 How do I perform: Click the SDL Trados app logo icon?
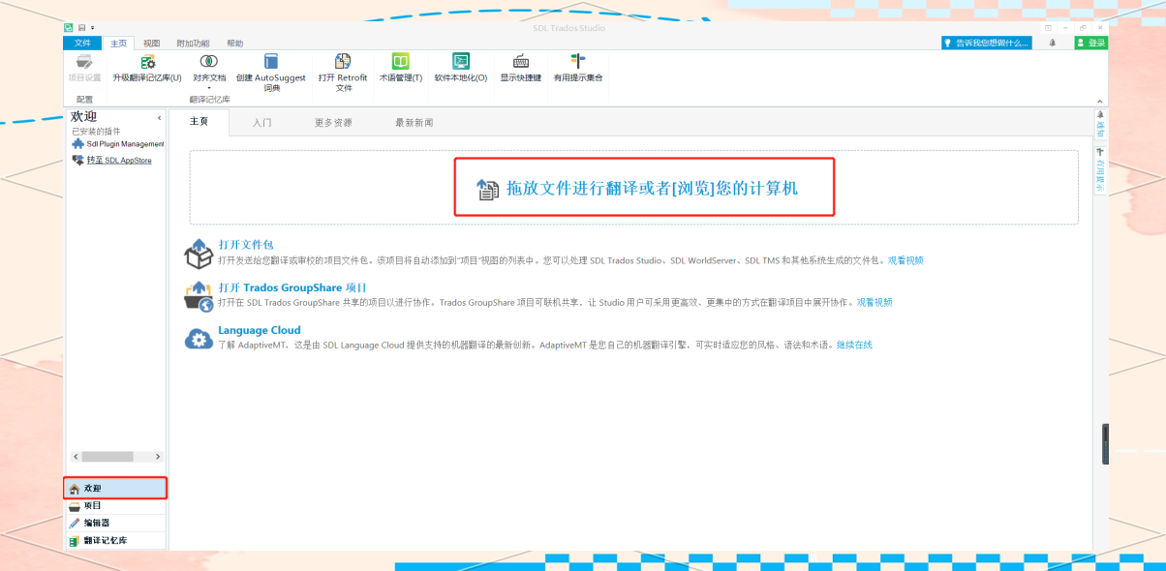[69, 28]
